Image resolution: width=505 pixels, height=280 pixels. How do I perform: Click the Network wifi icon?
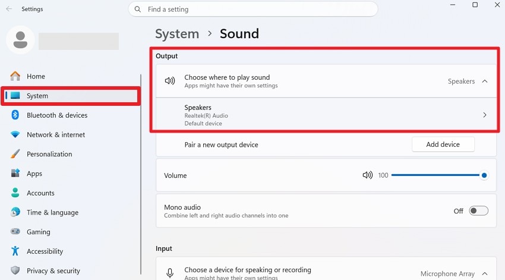15,134
